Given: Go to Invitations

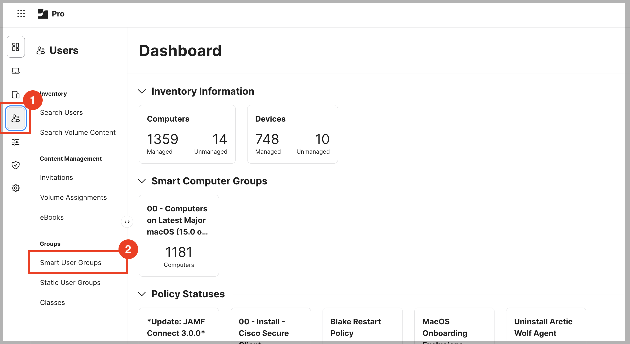Looking at the screenshot, I should 56,177.
